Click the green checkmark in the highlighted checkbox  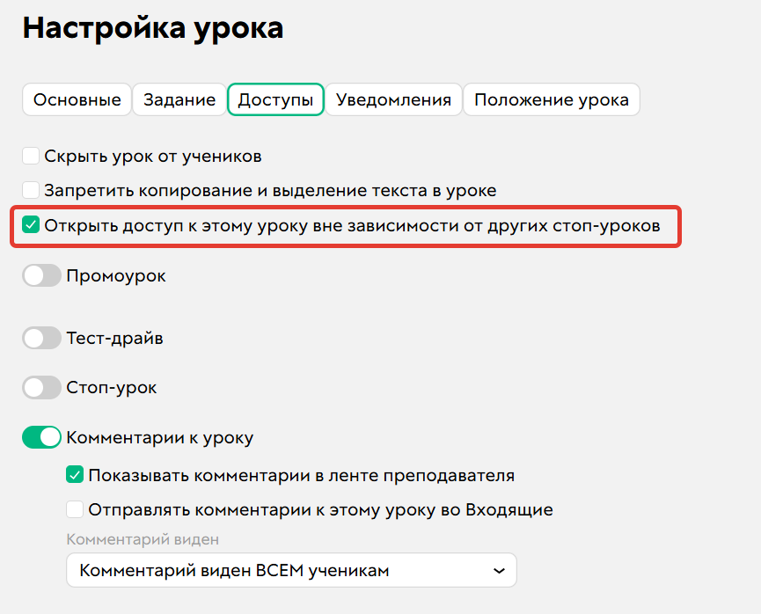31,225
